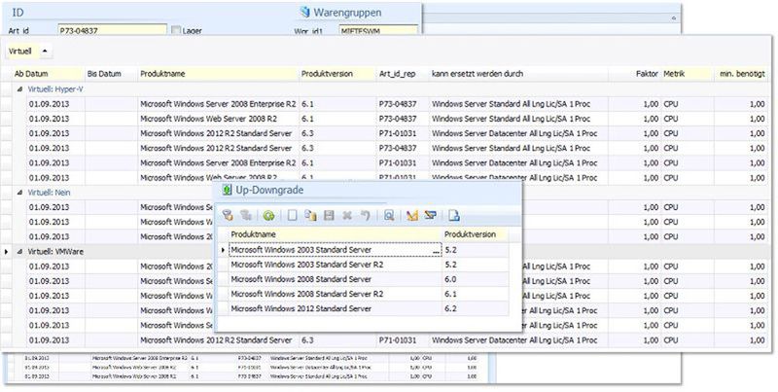The image size is (778, 392).
Task: Sort Up-Downgrade popup by Produktversion header
Action: (476, 234)
